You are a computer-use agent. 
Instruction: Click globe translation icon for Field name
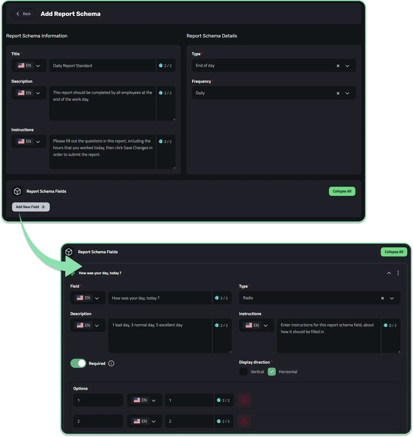tap(217, 298)
